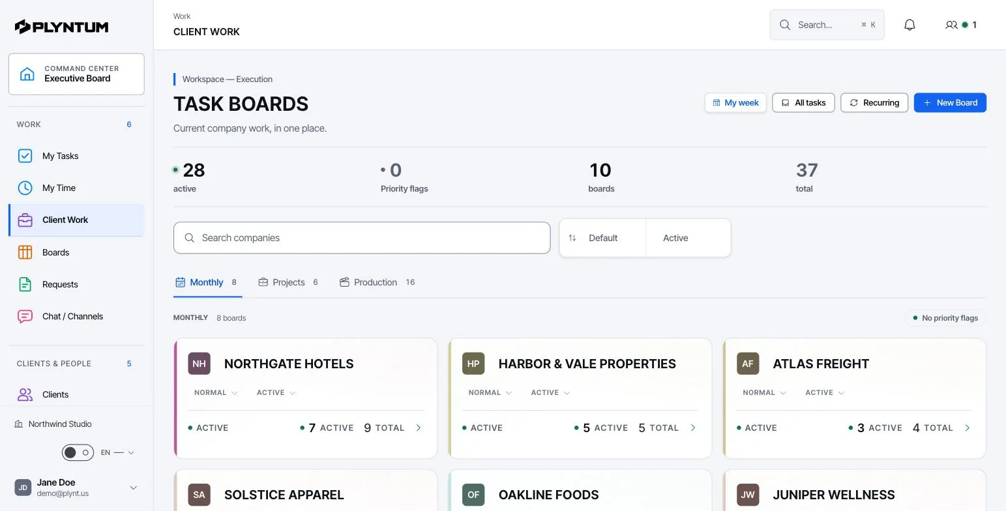Switch to the Projects tab
Viewport: 1006px width, 511px height.
pos(288,282)
